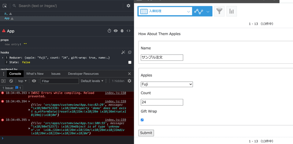This screenshot has width=293, height=144.
Task: Click the inspect DOM element eye icon
Action: pyautogui.click(x=116, y=31)
